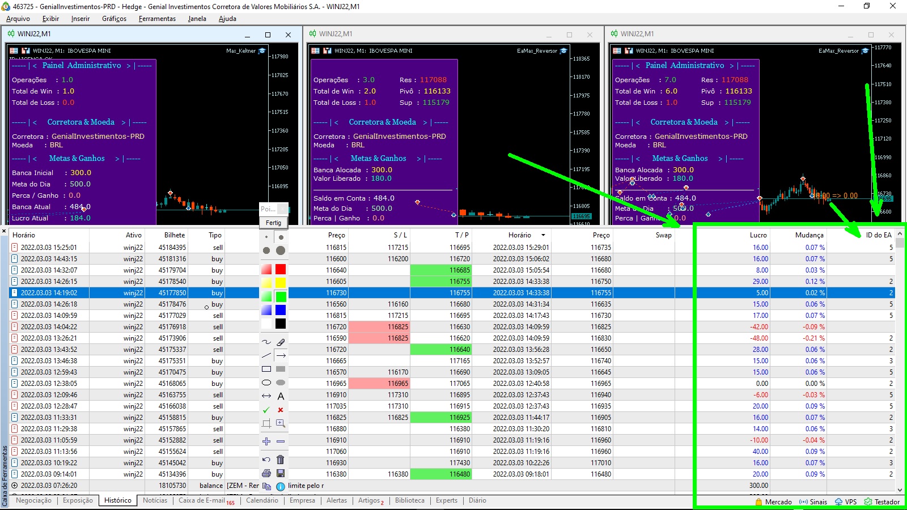
Task: Select the text 'A' tool
Action: coord(281,396)
